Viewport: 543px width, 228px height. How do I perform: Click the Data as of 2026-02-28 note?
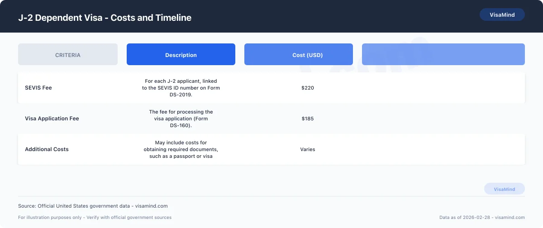click(482, 218)
